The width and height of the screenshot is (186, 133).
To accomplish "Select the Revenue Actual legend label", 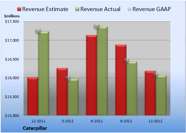I will (100, 9).
